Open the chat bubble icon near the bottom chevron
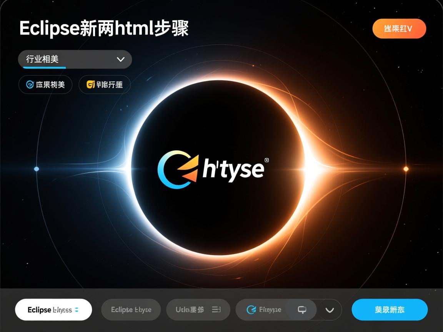This screenshot has height=332, width=443. tap(302, 309)
